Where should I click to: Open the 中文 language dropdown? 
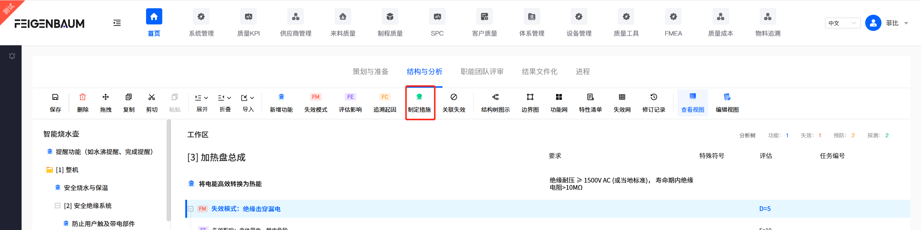[x=843, y=23]
